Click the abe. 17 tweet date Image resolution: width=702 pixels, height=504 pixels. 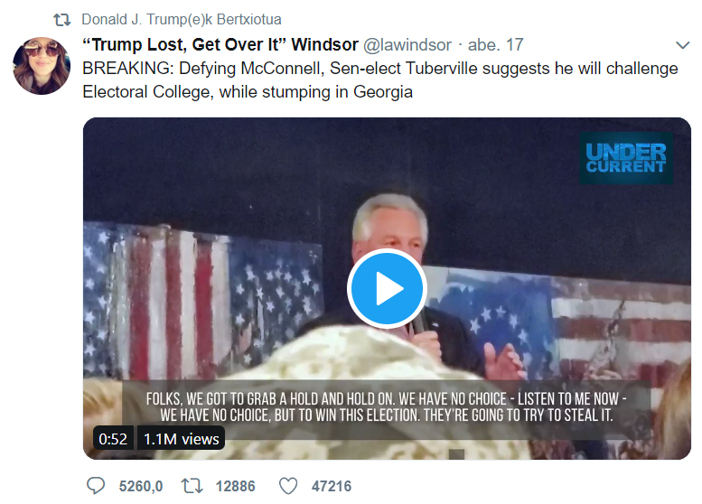coord(496,45)
